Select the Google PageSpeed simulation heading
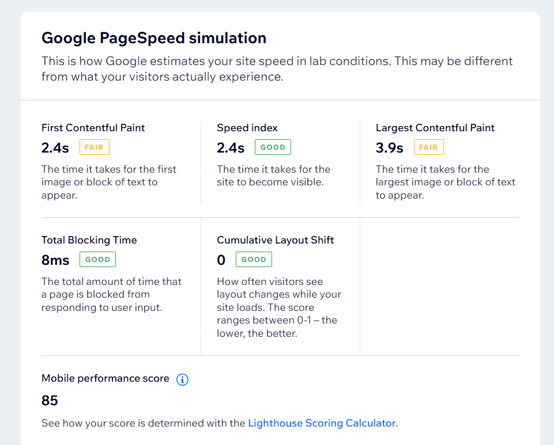Viewport: 554px width, 445px height. pos(154,38)
